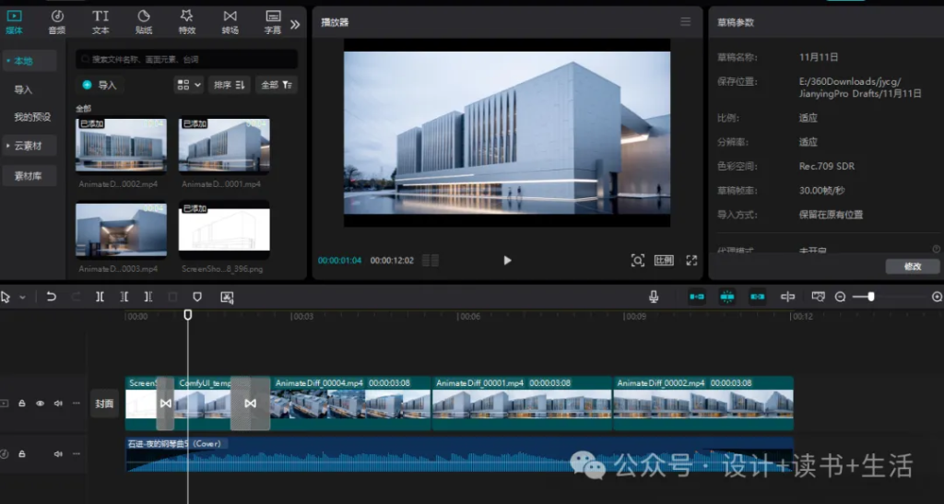This screenshot has width=944, height=504.
Task: Click the 修改 modify button
Action: (x=912, y=266)
